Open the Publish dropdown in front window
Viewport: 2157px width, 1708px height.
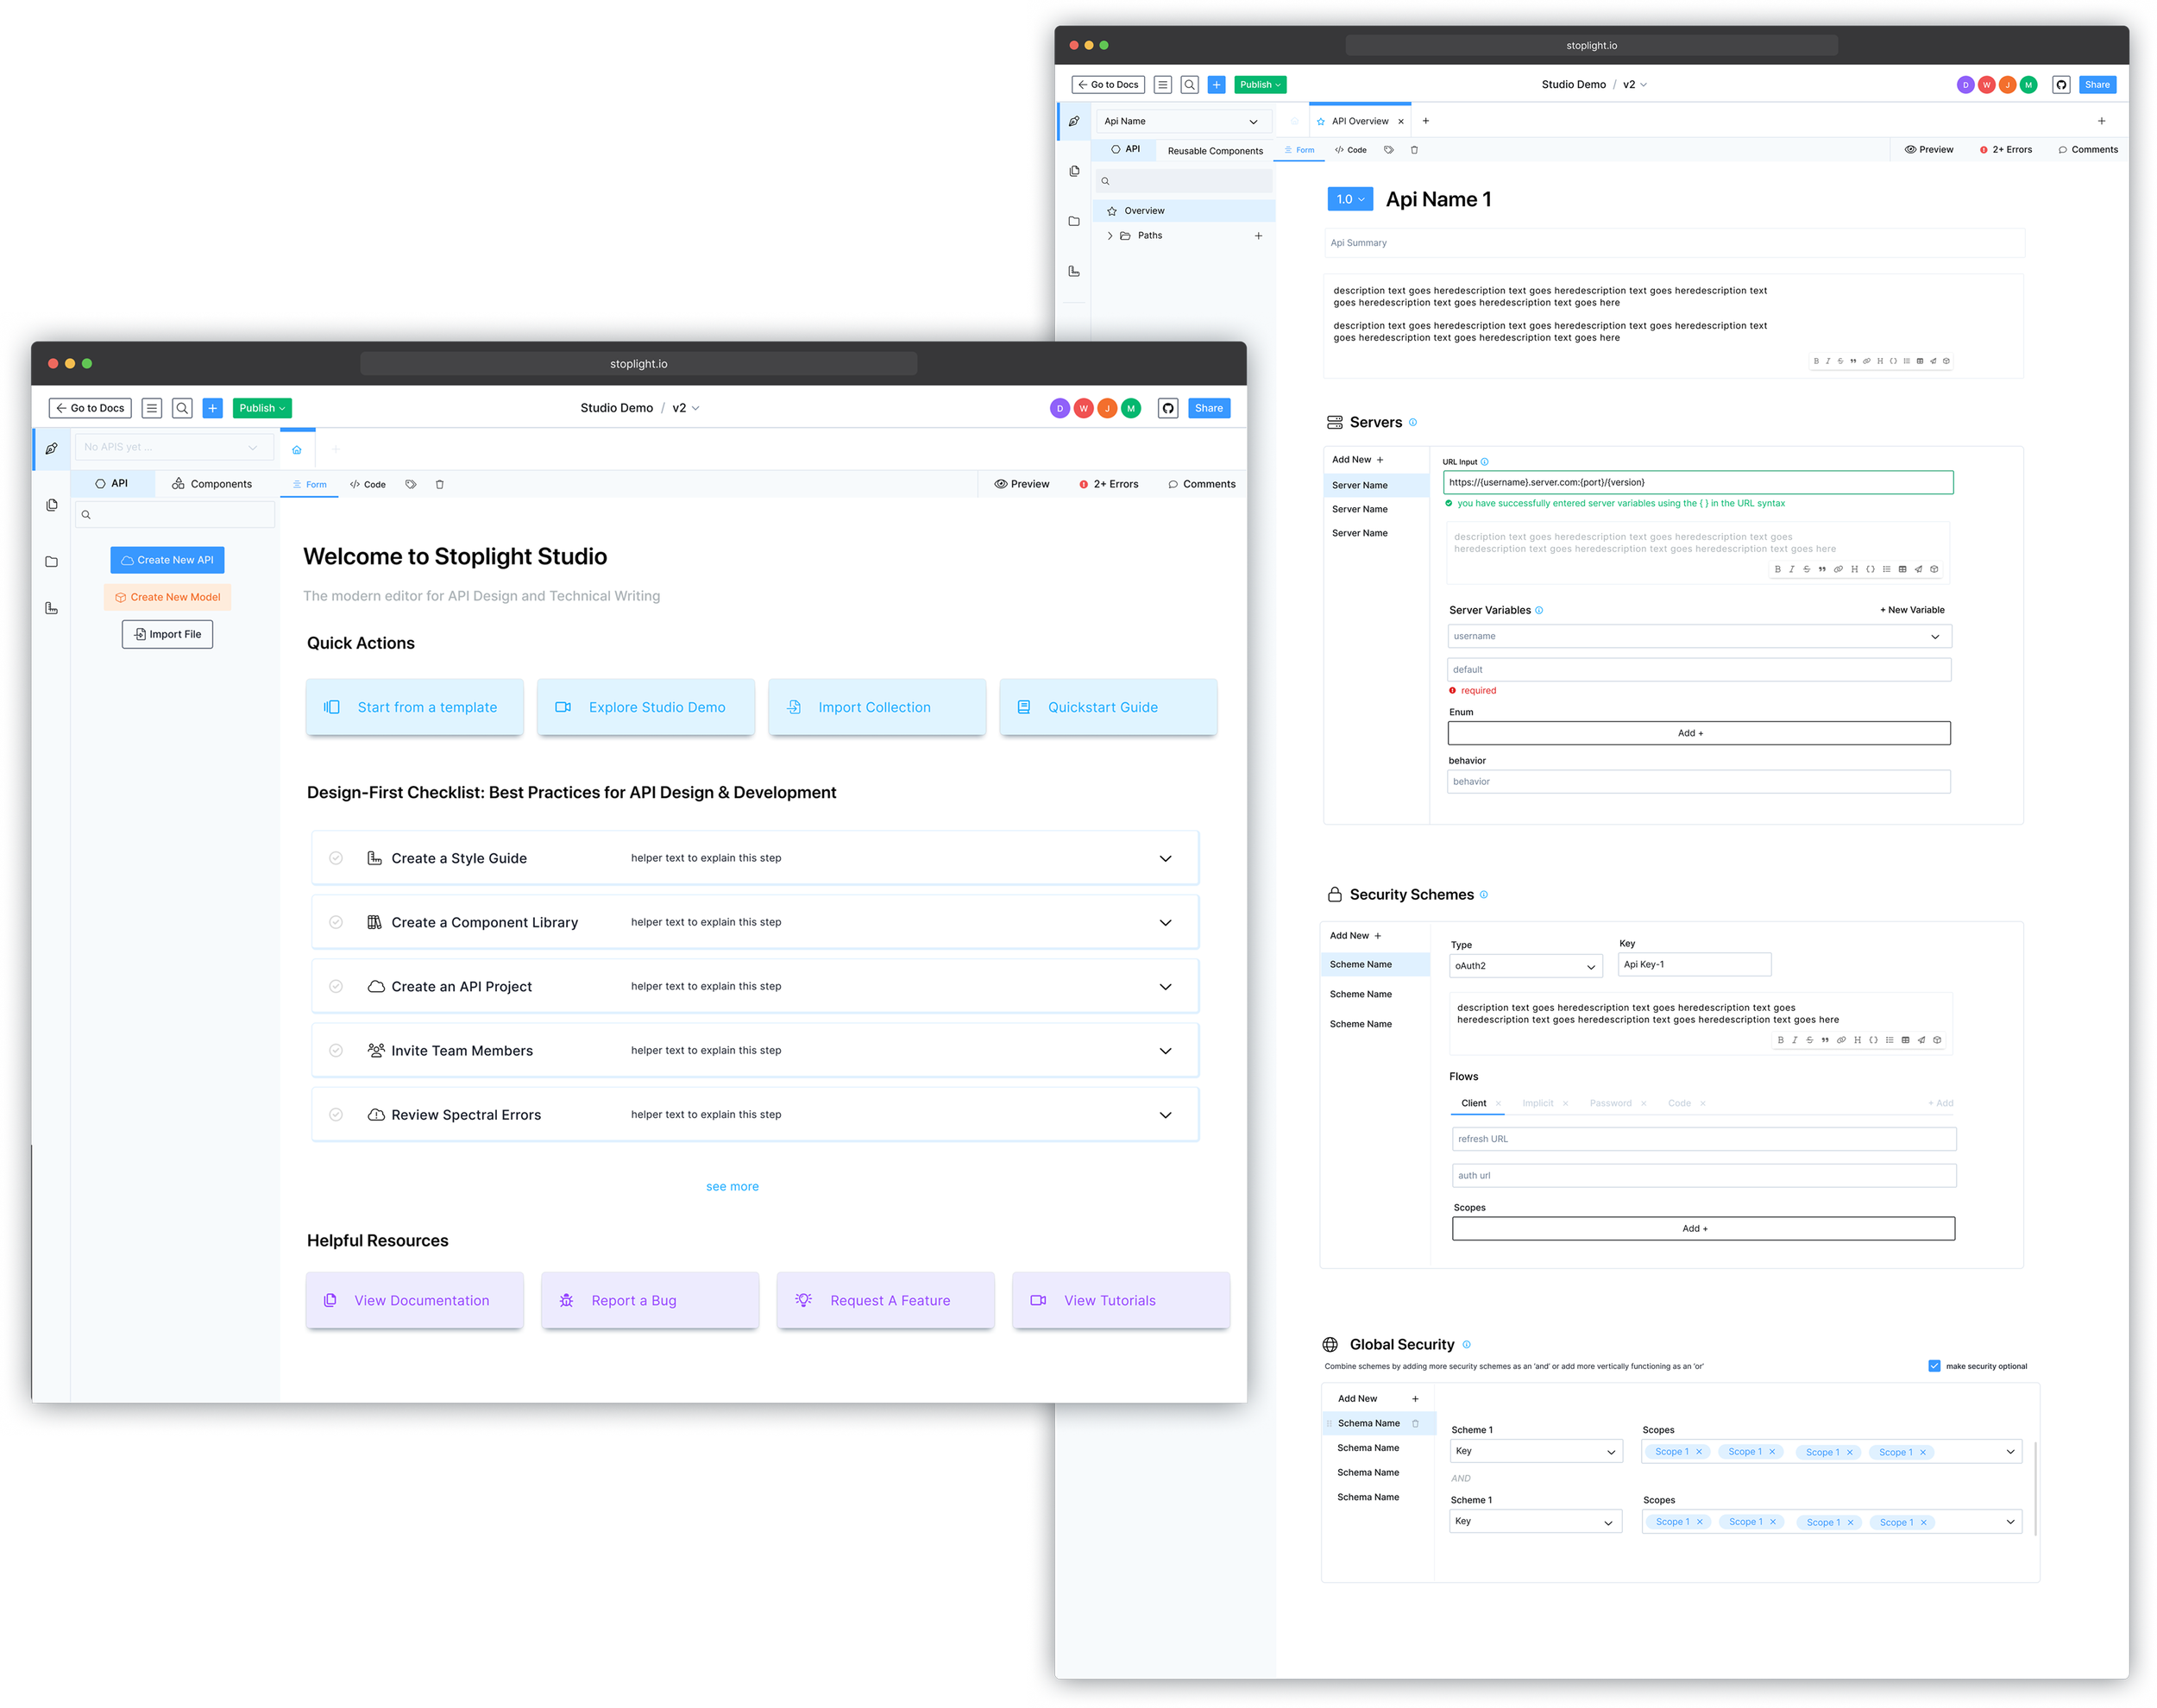(262, 408)
